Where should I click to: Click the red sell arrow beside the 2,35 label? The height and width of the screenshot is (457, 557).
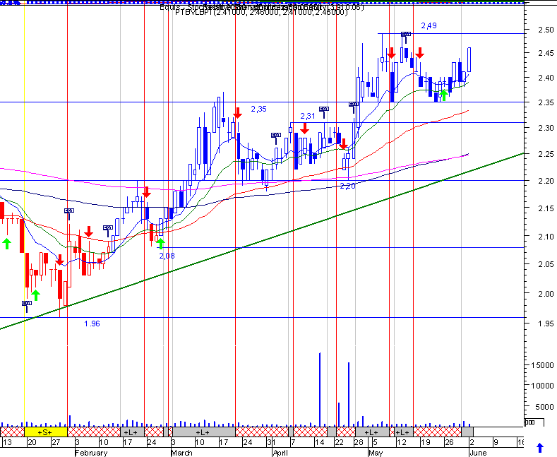[x=238, y=112]
